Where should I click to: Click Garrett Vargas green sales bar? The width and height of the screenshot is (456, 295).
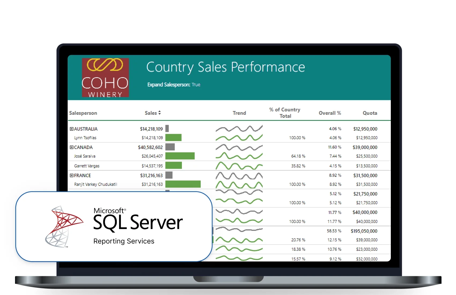tap(174, 165)
